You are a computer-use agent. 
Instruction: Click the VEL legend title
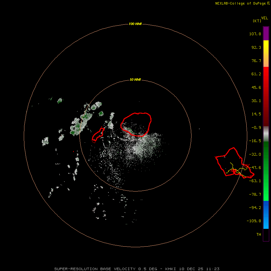(x=264, y=18)
